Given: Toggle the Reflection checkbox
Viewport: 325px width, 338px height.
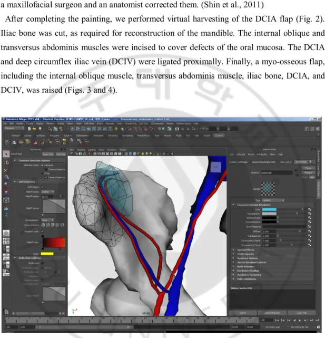Looking at the screenshot, I should [43, 263].
